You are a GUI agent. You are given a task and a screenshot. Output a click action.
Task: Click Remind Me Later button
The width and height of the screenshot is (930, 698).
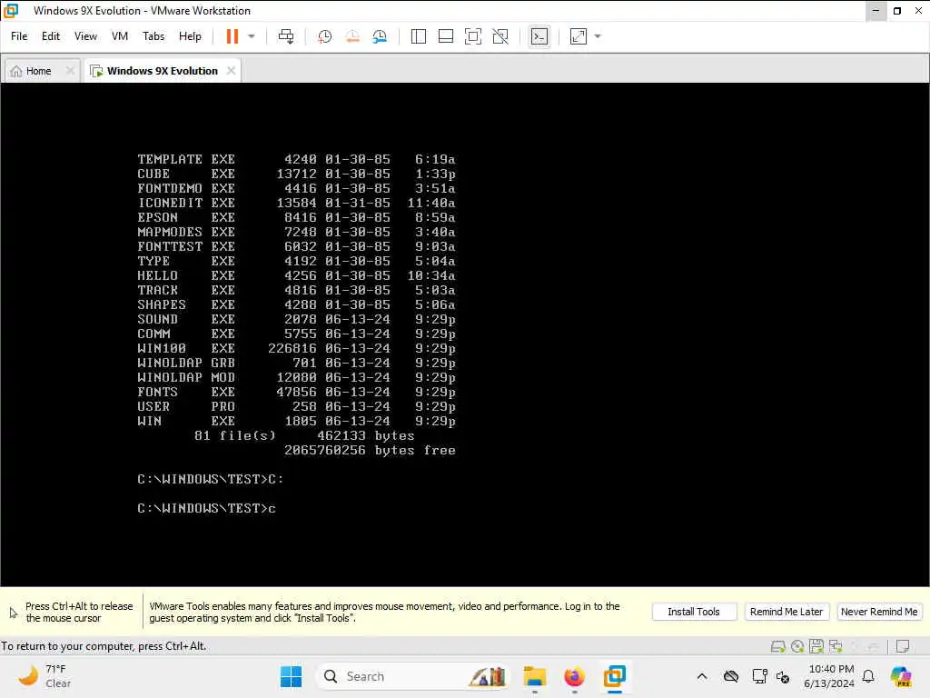coord(786,612)
